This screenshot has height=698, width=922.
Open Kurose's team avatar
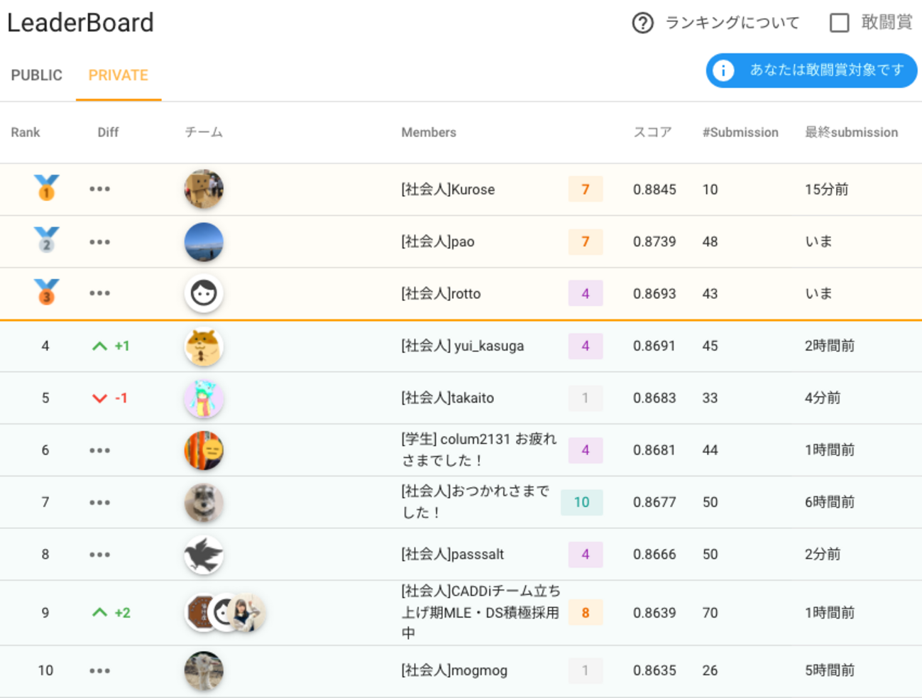point(204,189)
